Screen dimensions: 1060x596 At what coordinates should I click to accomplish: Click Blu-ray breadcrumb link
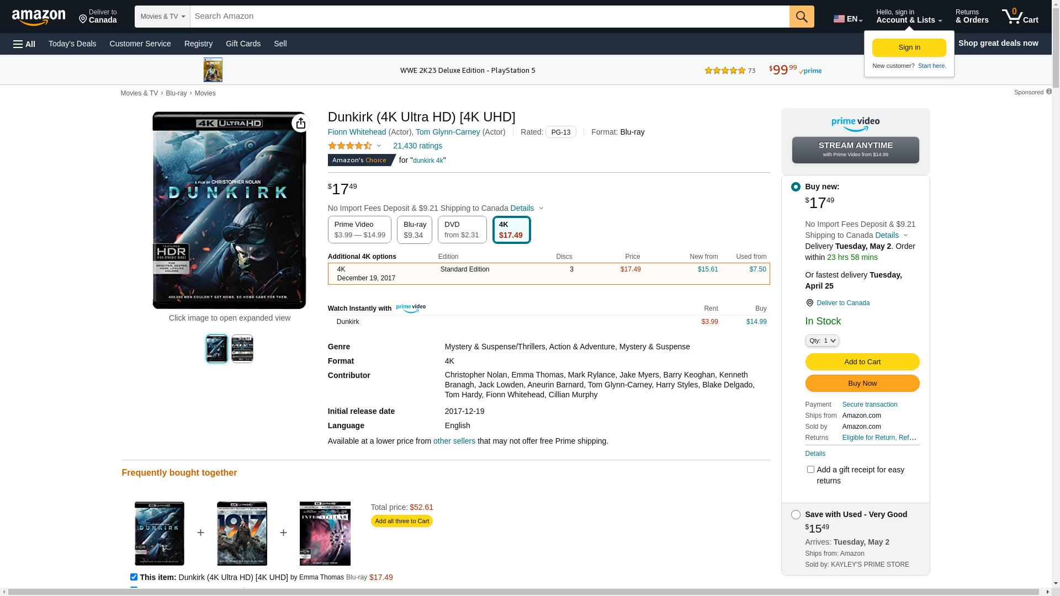tap(176, 93)
